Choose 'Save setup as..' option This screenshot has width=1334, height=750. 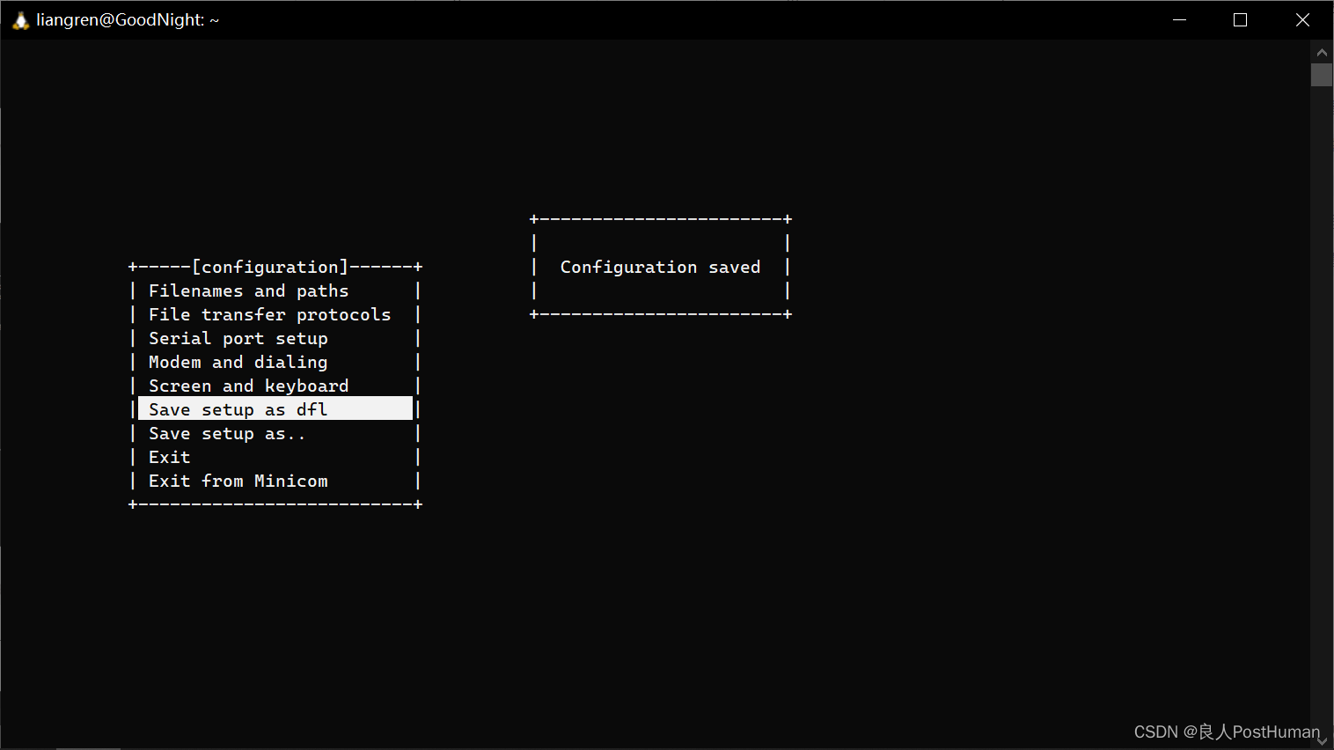point(227,432)
